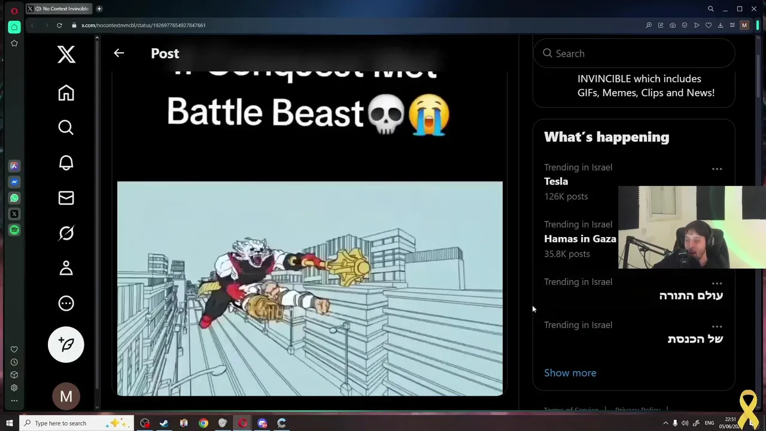This screenshot has width=766, height=431.
Task: Open Opera sidebar home speed dial button
Action: click(x=14, y=27)
